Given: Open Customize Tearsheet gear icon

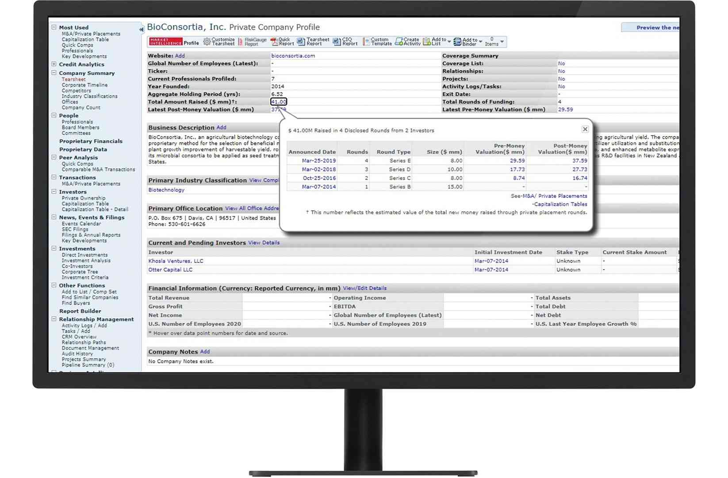Looking at the screenshot, I should coord(207,42).
